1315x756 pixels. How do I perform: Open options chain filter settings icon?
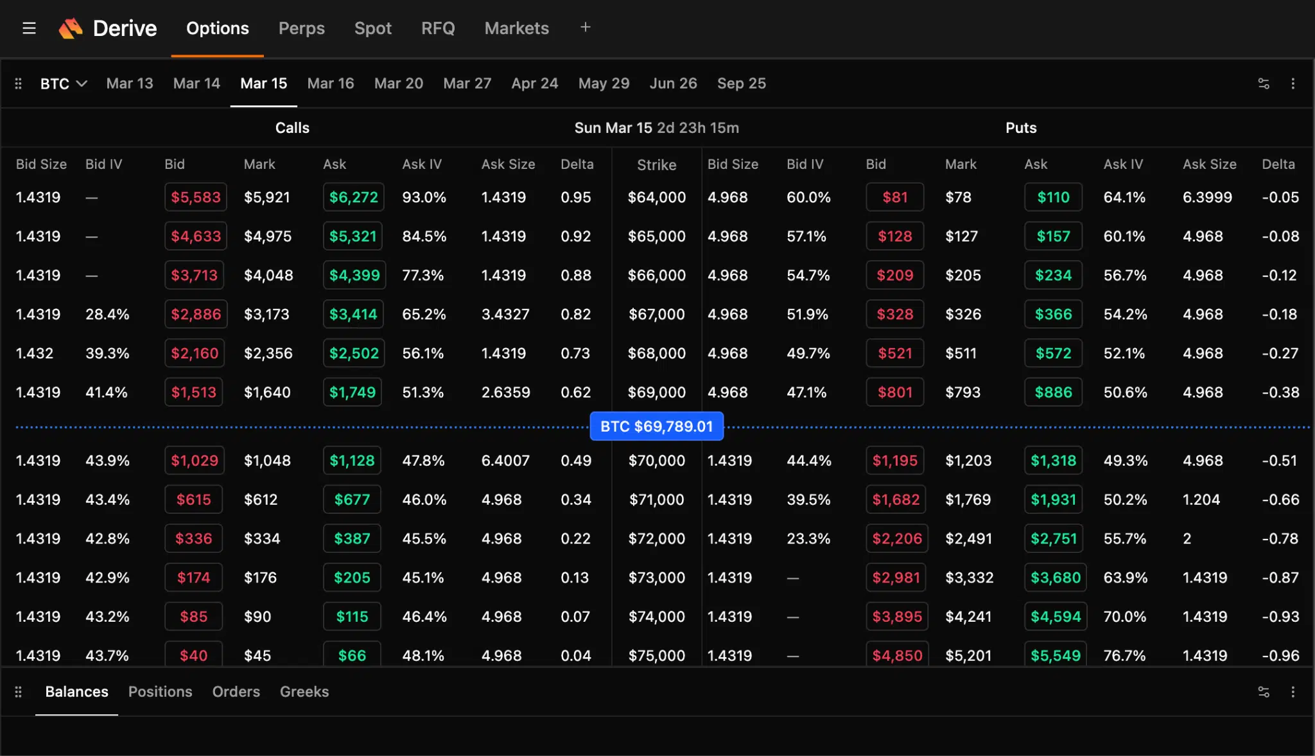pos(1263,84)
